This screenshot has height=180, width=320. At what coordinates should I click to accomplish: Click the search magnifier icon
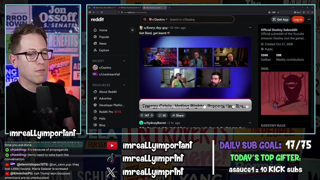click(x=145, y=19)
